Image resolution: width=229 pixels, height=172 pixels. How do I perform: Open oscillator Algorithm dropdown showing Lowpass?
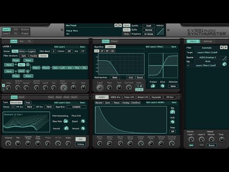[x=76, y=107]
